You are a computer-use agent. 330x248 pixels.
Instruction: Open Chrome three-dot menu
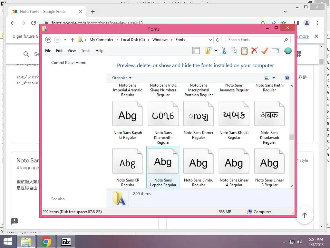pyautogui.click(x=317, y=23)
